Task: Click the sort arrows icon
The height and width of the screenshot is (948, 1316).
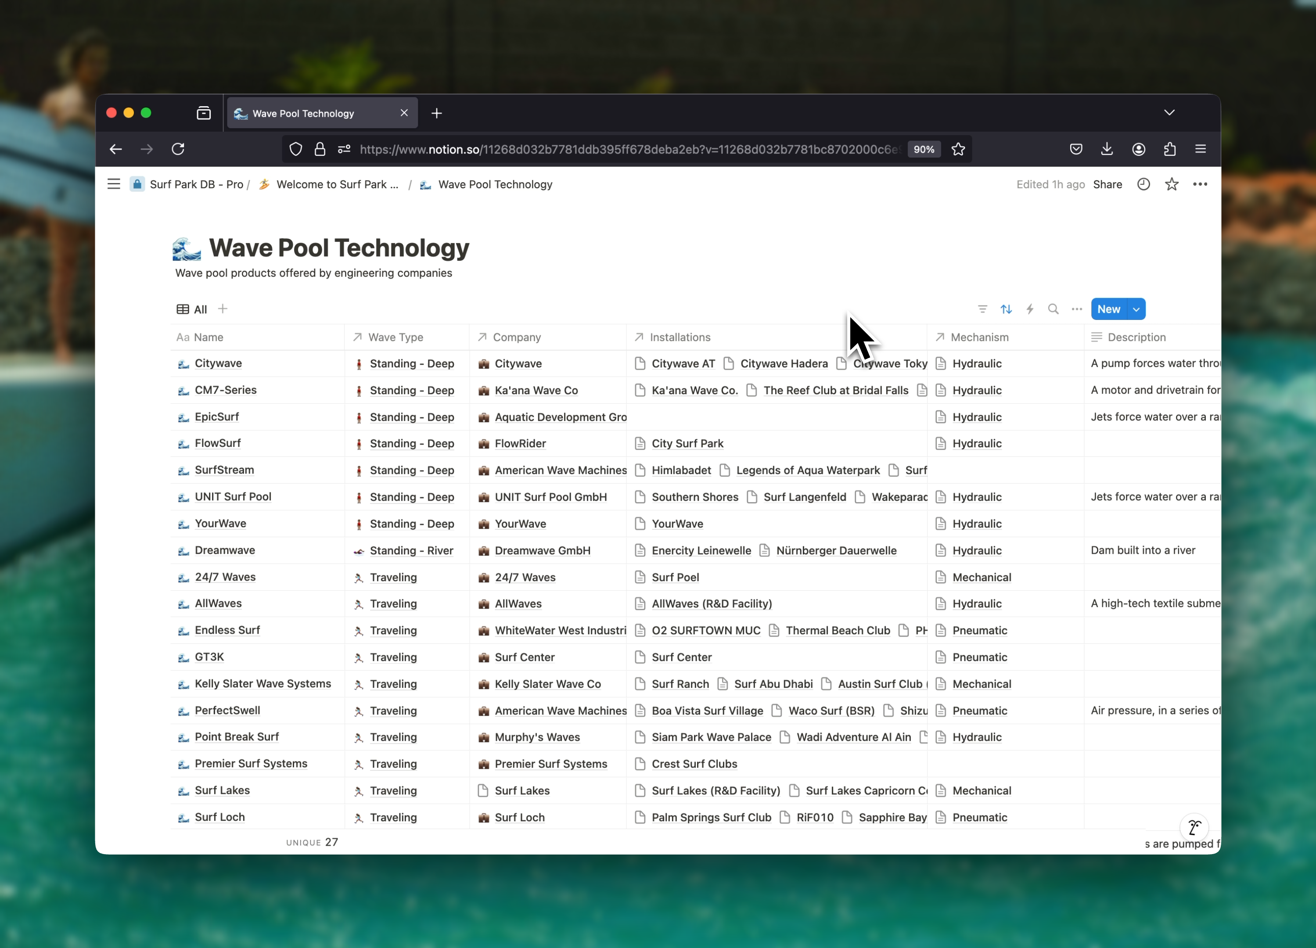Action: [1006, 309]
